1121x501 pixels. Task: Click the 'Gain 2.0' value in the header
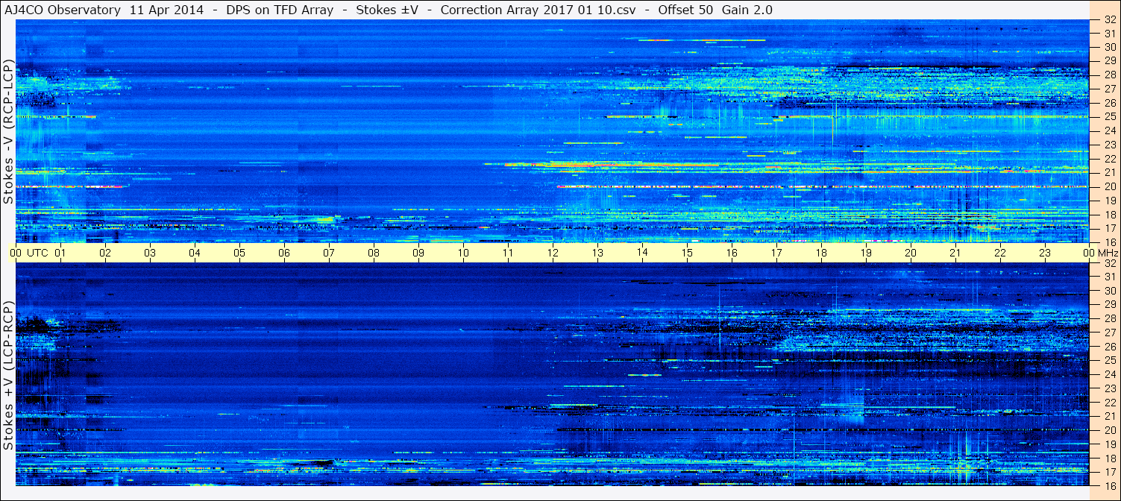click(747, 10)
